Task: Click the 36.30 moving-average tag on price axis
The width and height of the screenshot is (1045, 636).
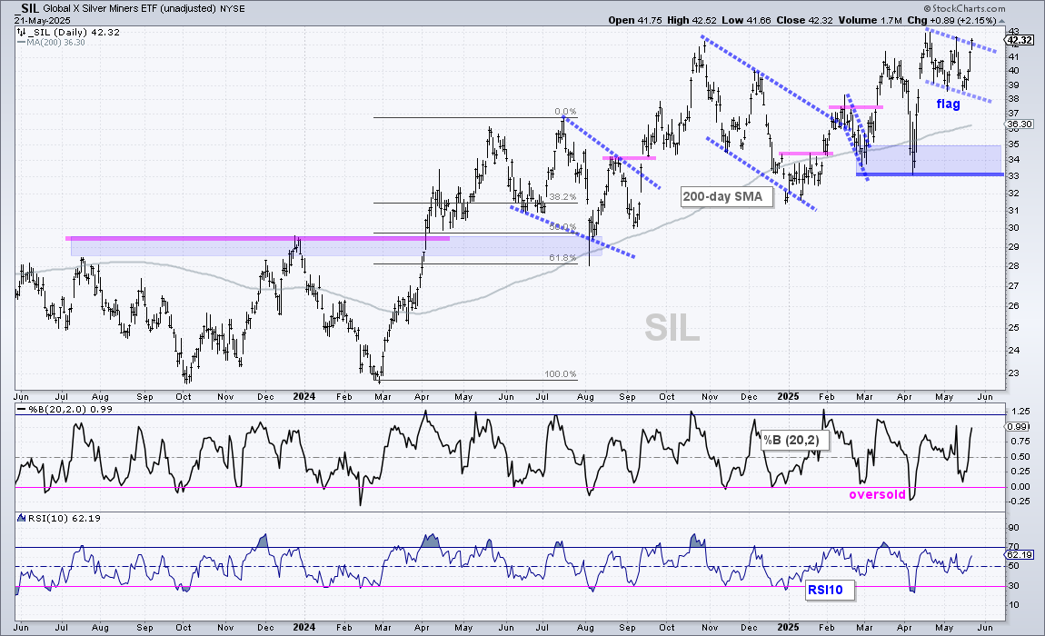Action: (x=1019, y=124)
